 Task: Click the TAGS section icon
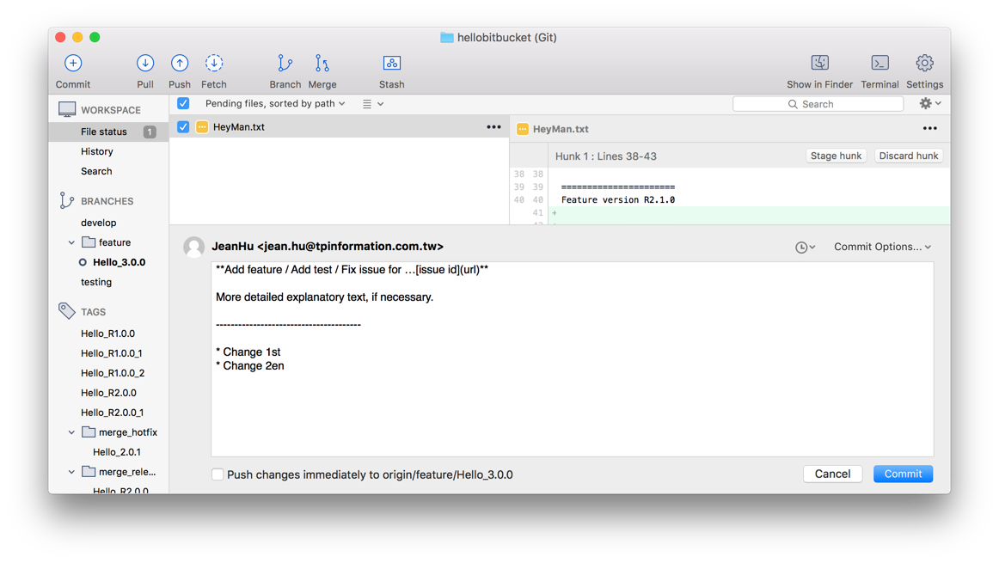click(66, 311)
